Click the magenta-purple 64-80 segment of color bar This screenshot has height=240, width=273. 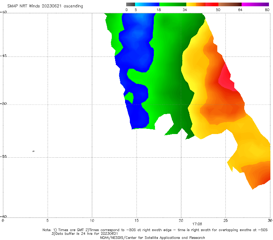coord(255,4)
